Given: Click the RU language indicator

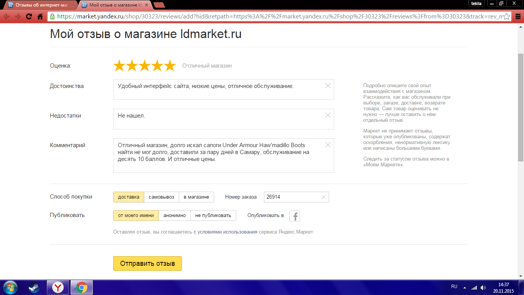Looking at the screenshot, I should (454, 287).
